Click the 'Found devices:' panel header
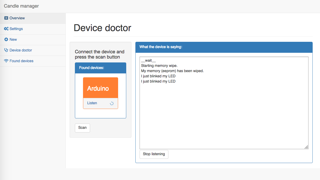 [x=101, y=68]
